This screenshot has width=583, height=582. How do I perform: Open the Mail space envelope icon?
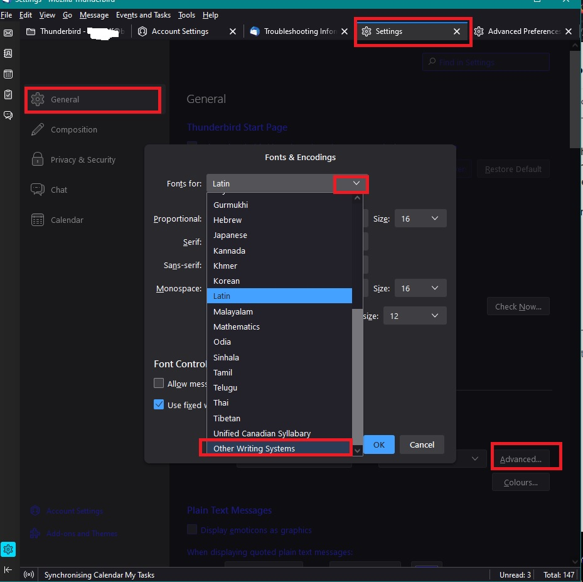coord(8,32)
